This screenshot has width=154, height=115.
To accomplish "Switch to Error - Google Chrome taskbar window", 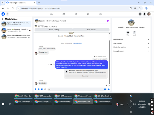I will [x=43, y=102].
